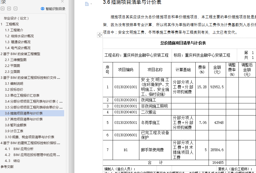This screenshot has width=256, height=173.
Task: Click code cell B1
Action: (x=126, y=150)
